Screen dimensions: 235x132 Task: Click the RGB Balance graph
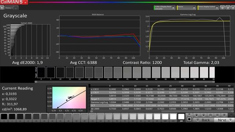point(100,36)
